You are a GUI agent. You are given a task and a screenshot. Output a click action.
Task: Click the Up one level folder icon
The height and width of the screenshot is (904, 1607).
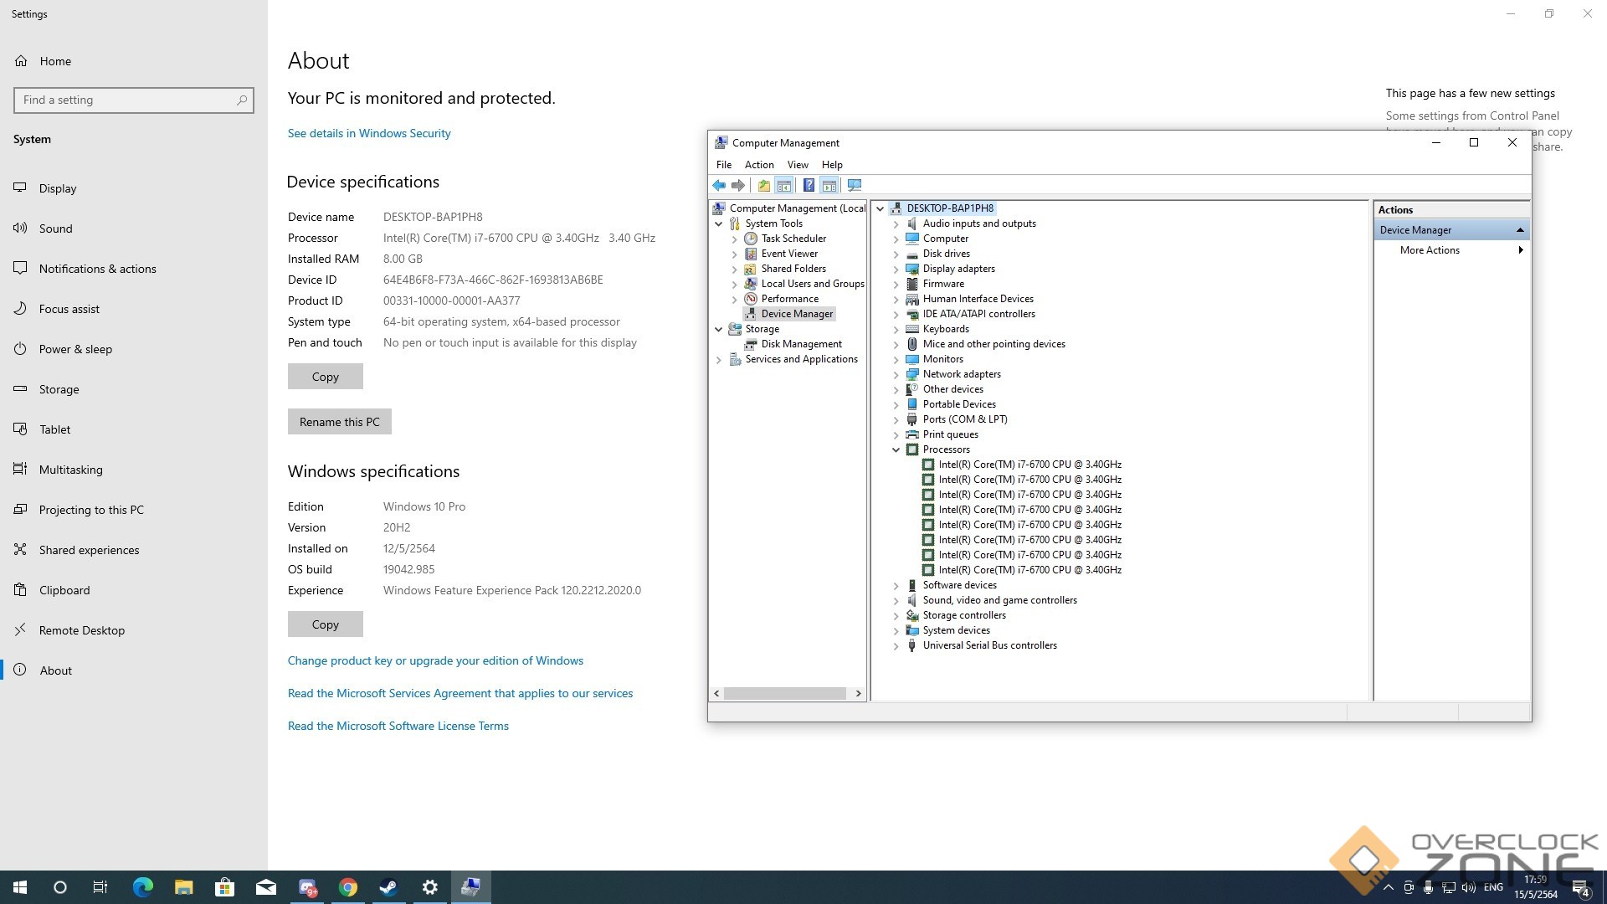tap(763, 185)
